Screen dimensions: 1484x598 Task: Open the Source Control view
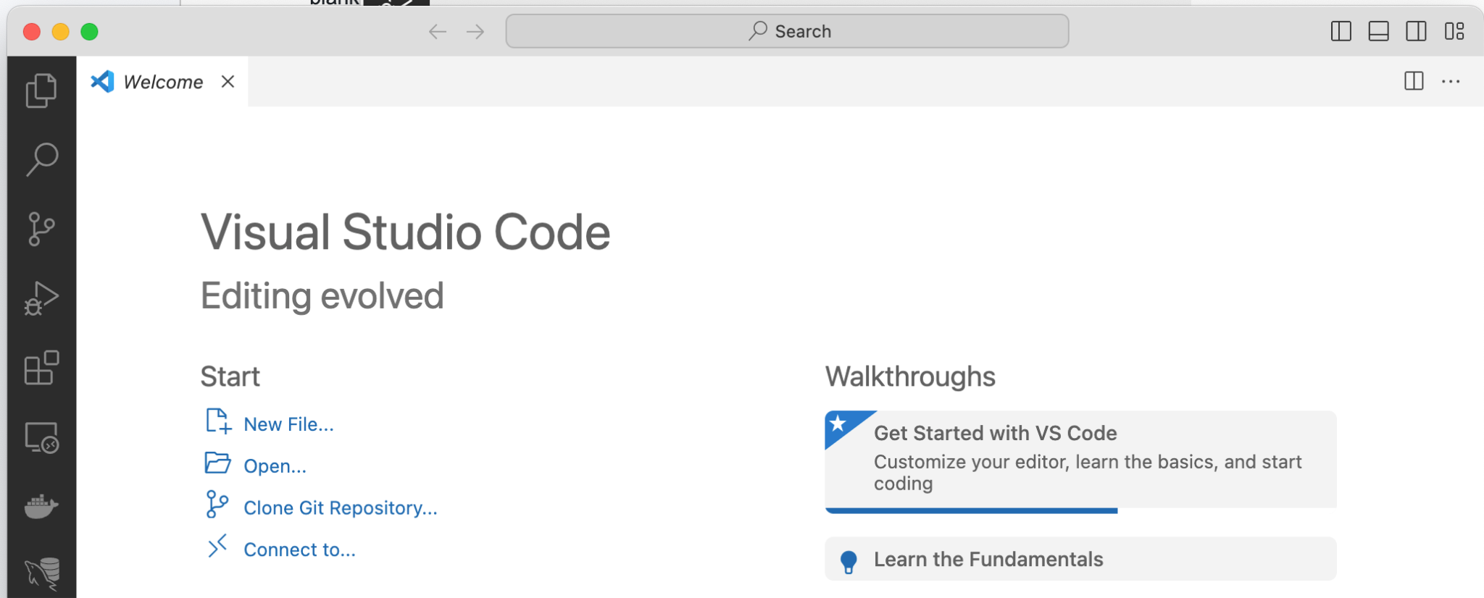41,229
